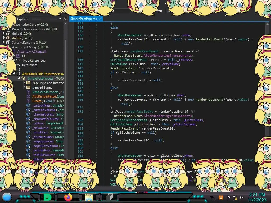Screen dimensions: 271x203
Task: Click the Create() method cube icon
Action: click(28, 101)
